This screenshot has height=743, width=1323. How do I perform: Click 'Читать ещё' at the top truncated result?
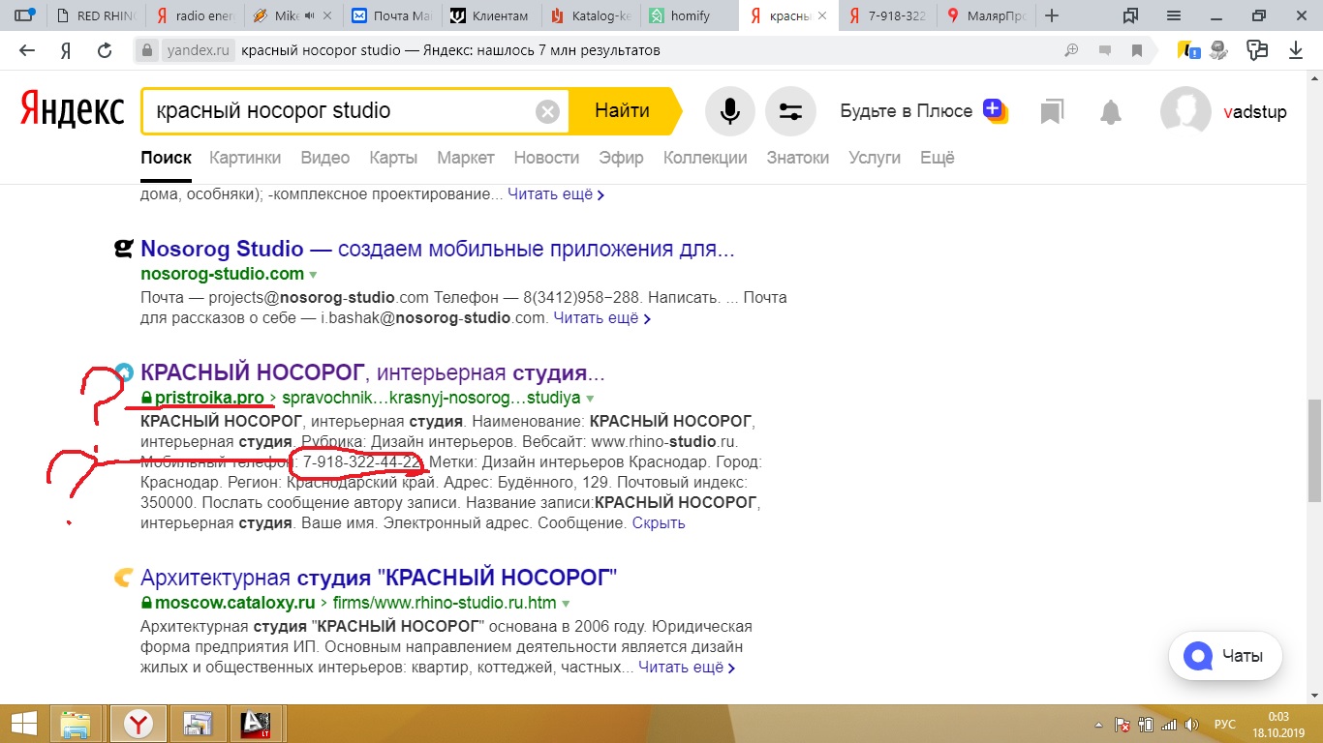pos(556,194)
